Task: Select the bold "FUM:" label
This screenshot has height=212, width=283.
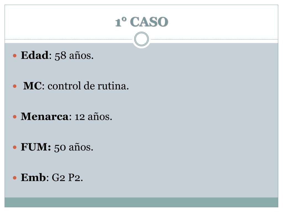Action: 36,147
